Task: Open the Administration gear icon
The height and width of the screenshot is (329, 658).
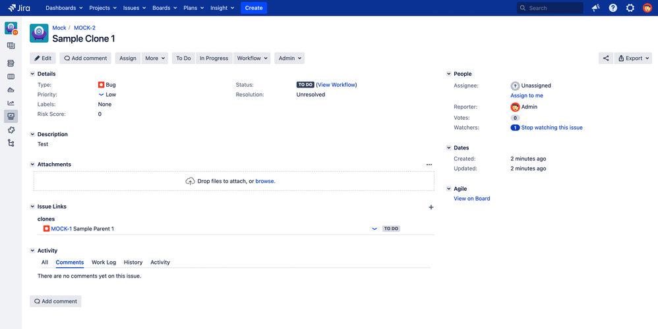Action: (x=630, y=8)
